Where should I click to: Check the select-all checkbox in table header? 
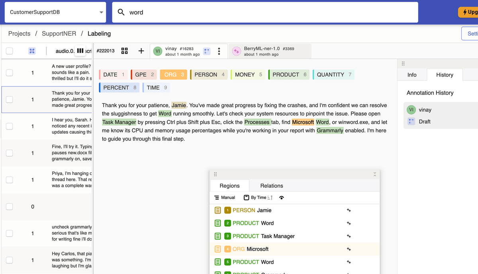10,51
